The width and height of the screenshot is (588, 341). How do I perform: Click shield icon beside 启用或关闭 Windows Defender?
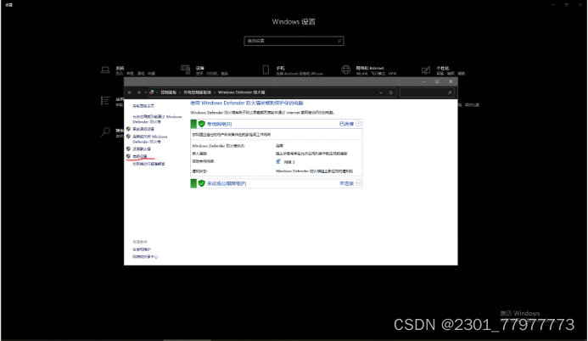pyautogui.click(x=128, y=137)
